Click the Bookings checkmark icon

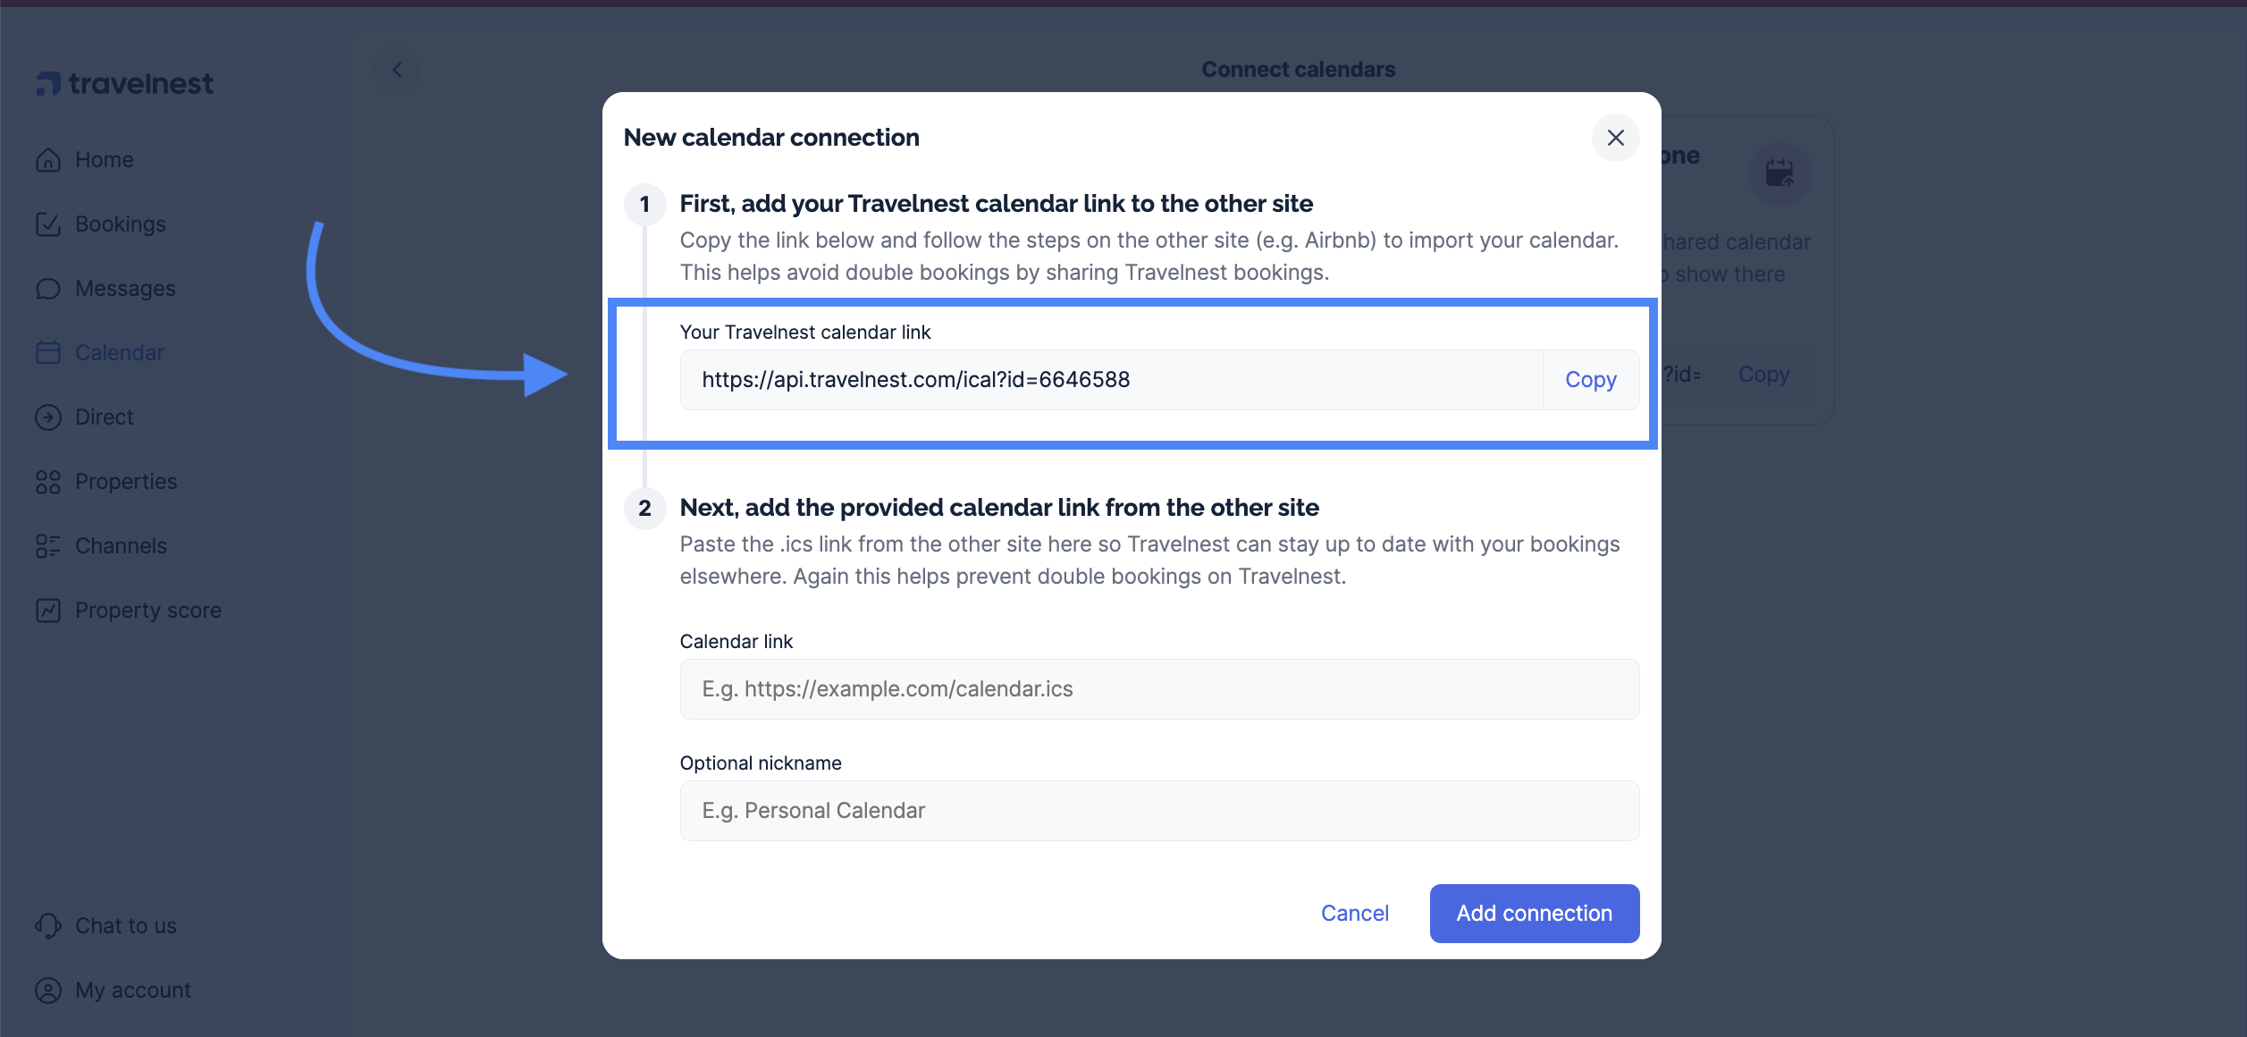pos(48,224)
